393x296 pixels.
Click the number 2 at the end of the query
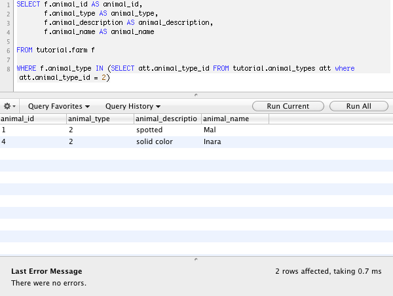(103, 77)
